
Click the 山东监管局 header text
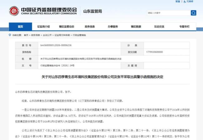pos(92,11)
